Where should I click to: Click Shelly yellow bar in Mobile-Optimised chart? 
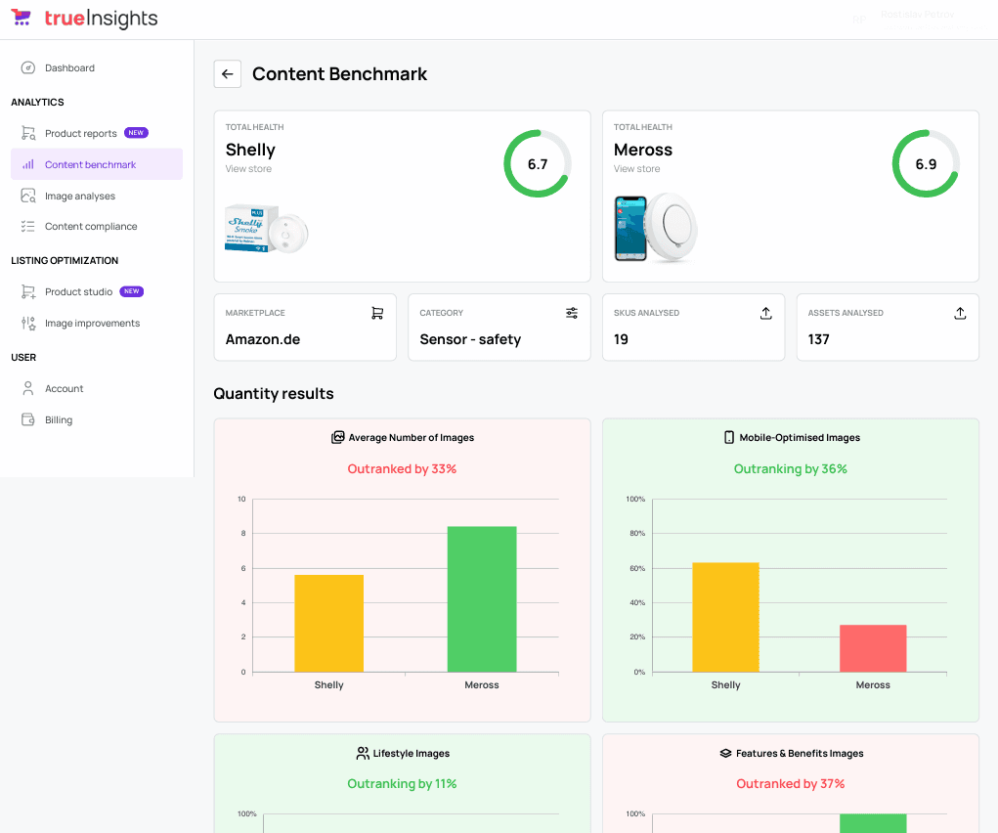pos(725,617)
